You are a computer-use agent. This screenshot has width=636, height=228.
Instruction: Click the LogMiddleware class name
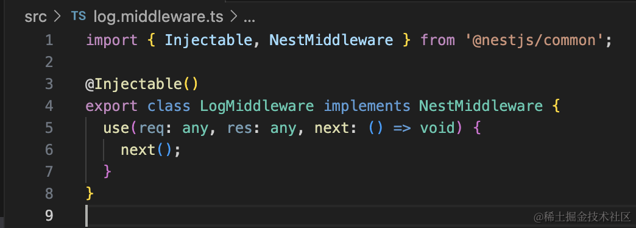257,106
